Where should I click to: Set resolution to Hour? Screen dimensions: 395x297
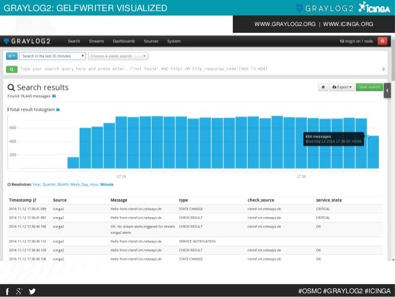(94, 184)
